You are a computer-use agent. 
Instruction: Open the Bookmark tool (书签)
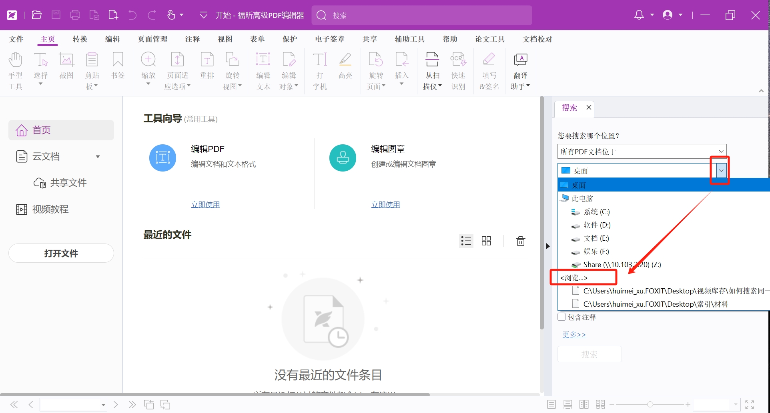coord(118,66)
